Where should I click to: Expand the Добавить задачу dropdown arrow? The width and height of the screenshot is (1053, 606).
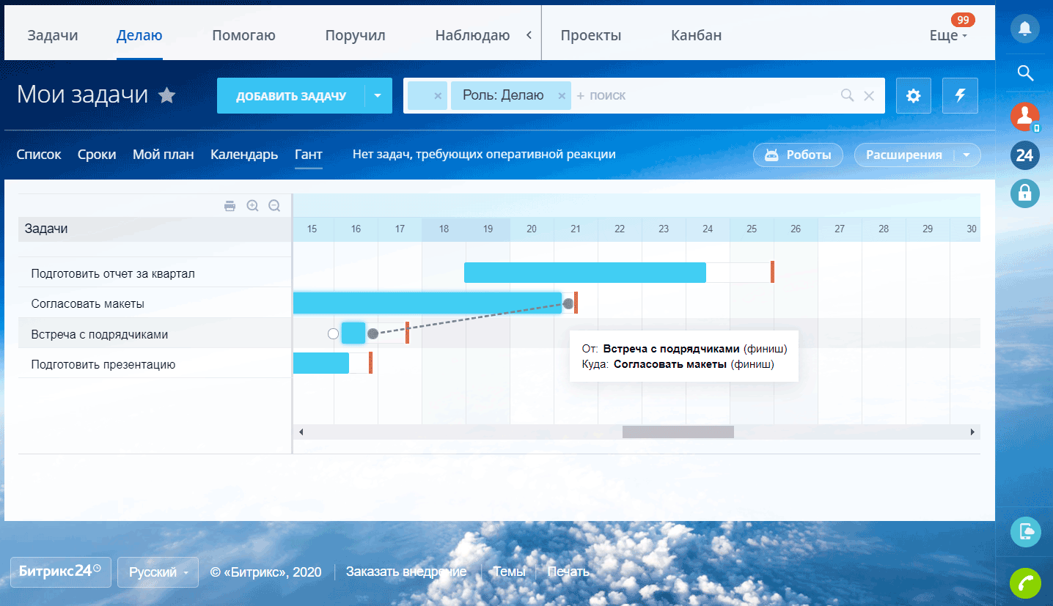pos(378,96)
